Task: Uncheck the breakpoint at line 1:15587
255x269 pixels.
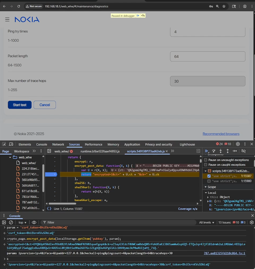Action: (x=209, y=176)
